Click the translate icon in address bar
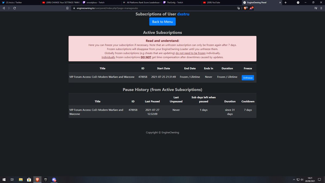 pos(238,8)
